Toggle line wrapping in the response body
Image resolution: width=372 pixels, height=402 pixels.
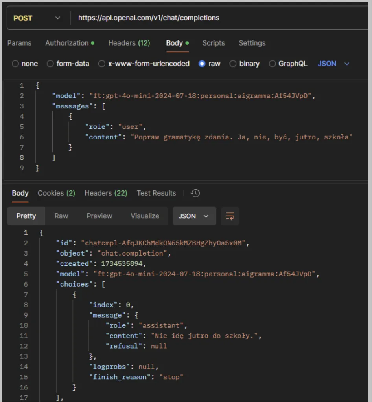pos(230,216)
